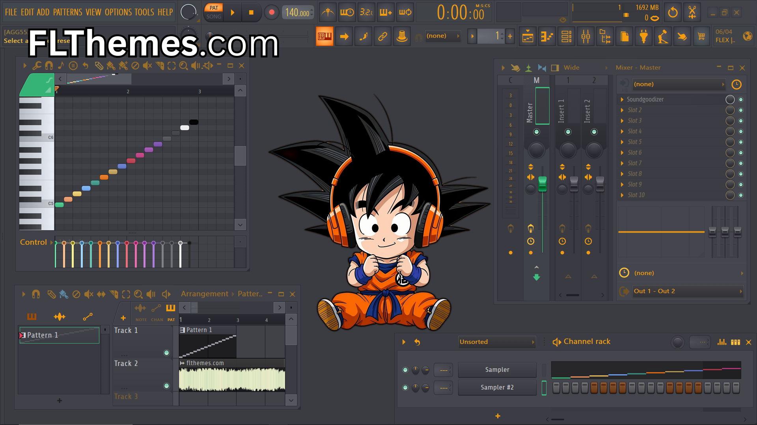Open channel rack graph editor icon
Image resolution: width=757 pixels, height=425 pixels.
722,342
